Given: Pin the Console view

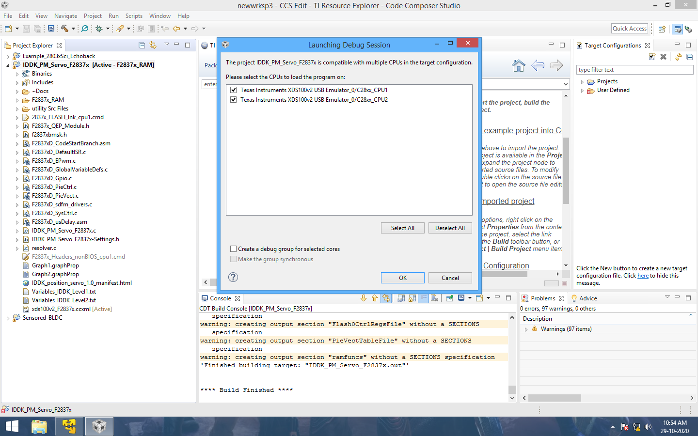Looking at the screenshot, I should (x=449, y=298).
